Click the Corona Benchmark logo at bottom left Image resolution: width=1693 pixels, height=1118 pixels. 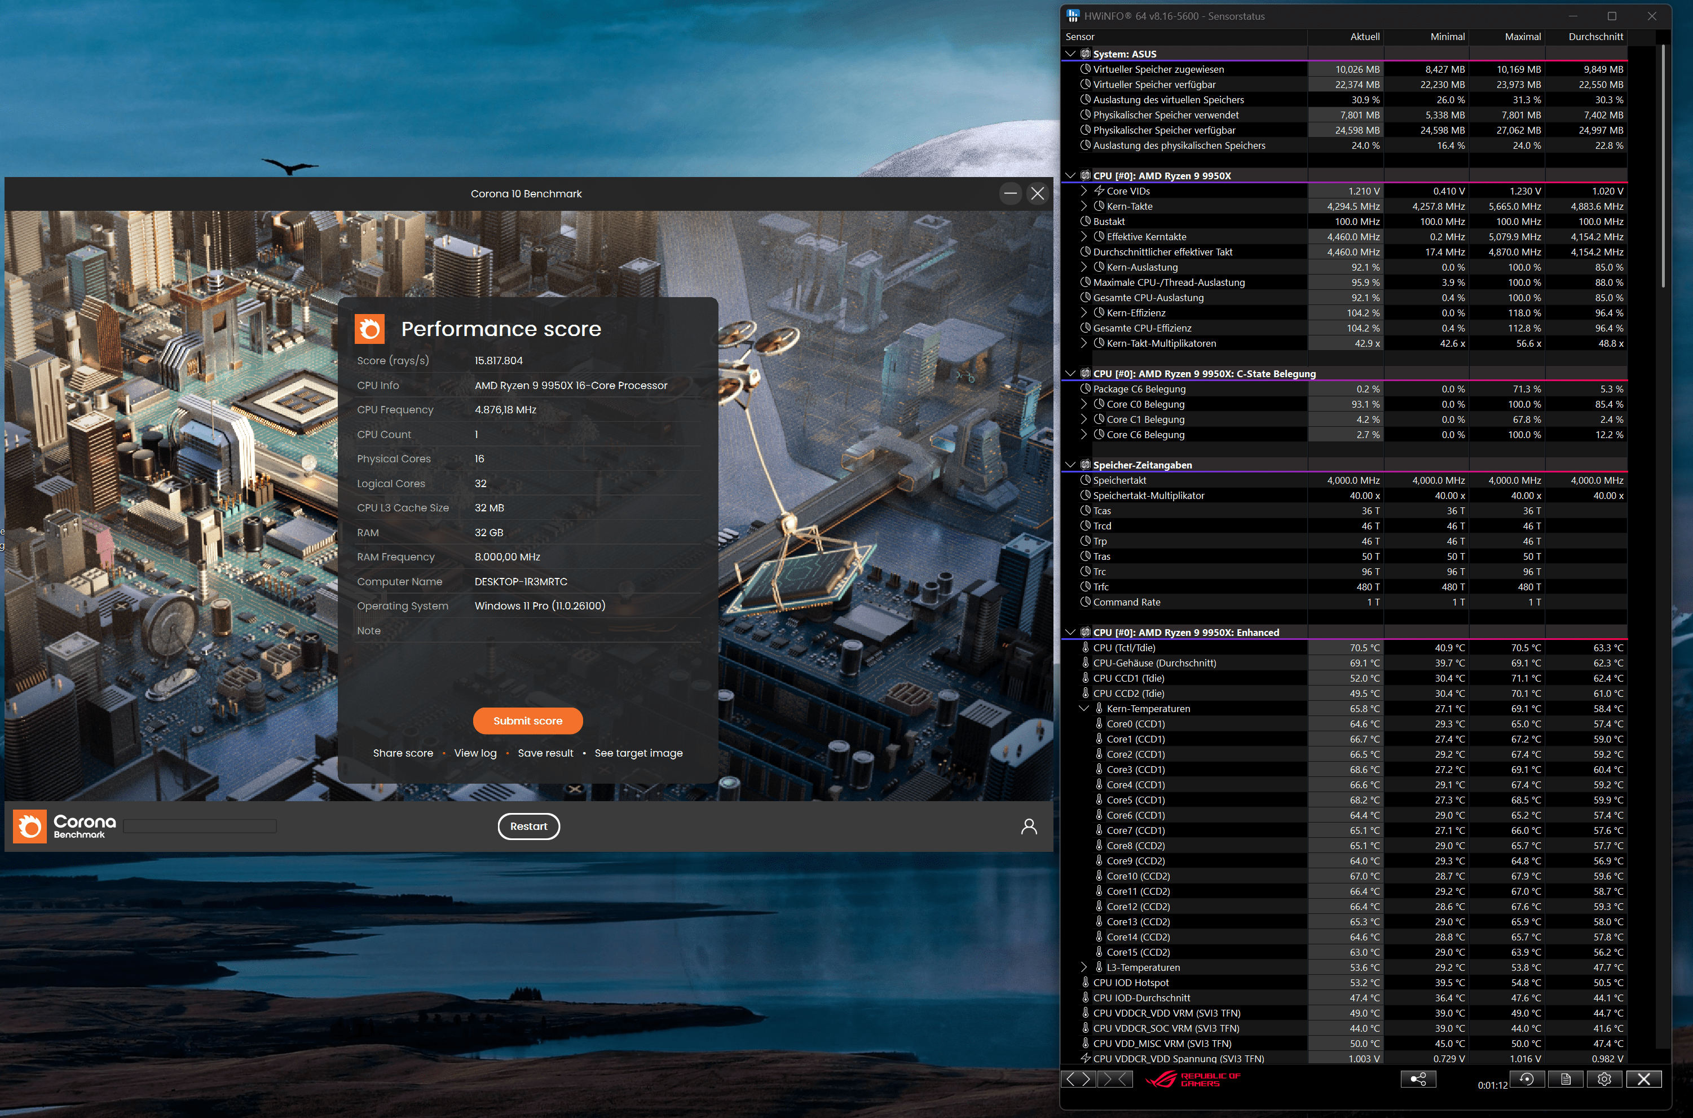pos(64,825)
